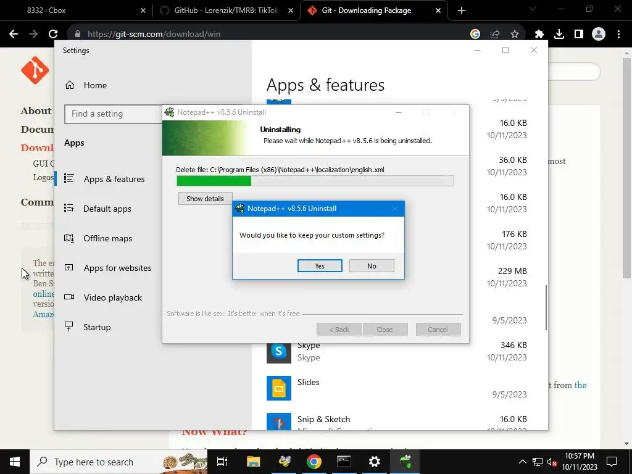632x474 pixels.
Task: Confirm keeping settings with Yes button
Action: (320, 265)
